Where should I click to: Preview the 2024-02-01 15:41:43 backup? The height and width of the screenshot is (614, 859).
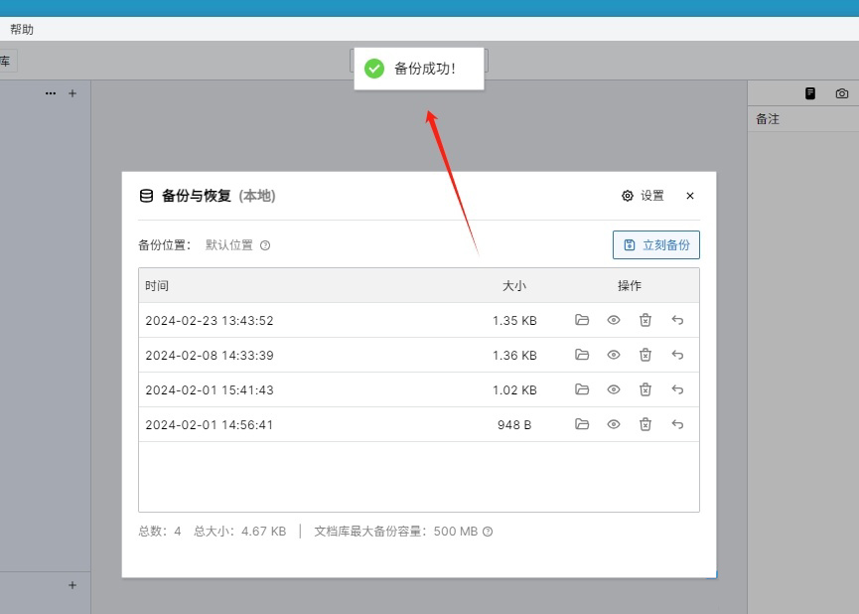614,389
